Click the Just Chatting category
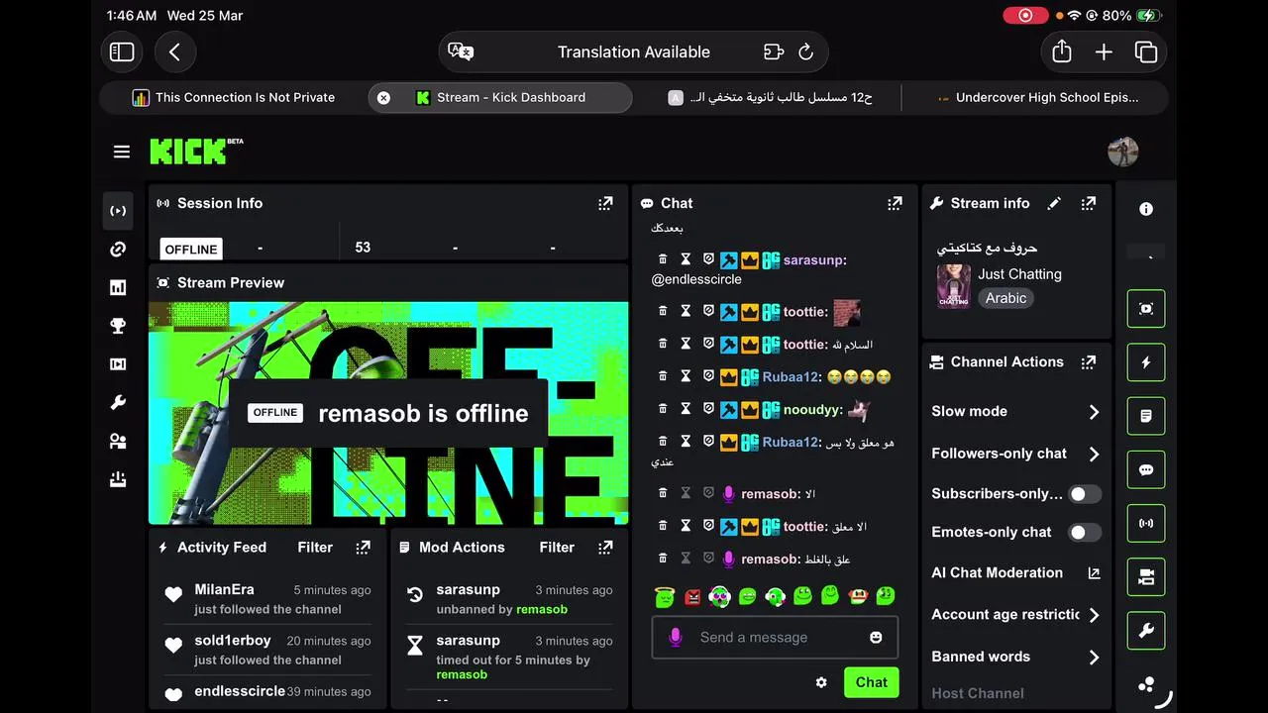The height and width of the screenshot is (713, 1268). coord(1019,274)
